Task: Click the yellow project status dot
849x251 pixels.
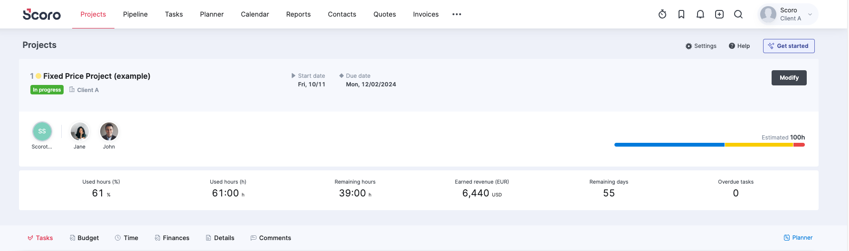Action: coord(38,76)
